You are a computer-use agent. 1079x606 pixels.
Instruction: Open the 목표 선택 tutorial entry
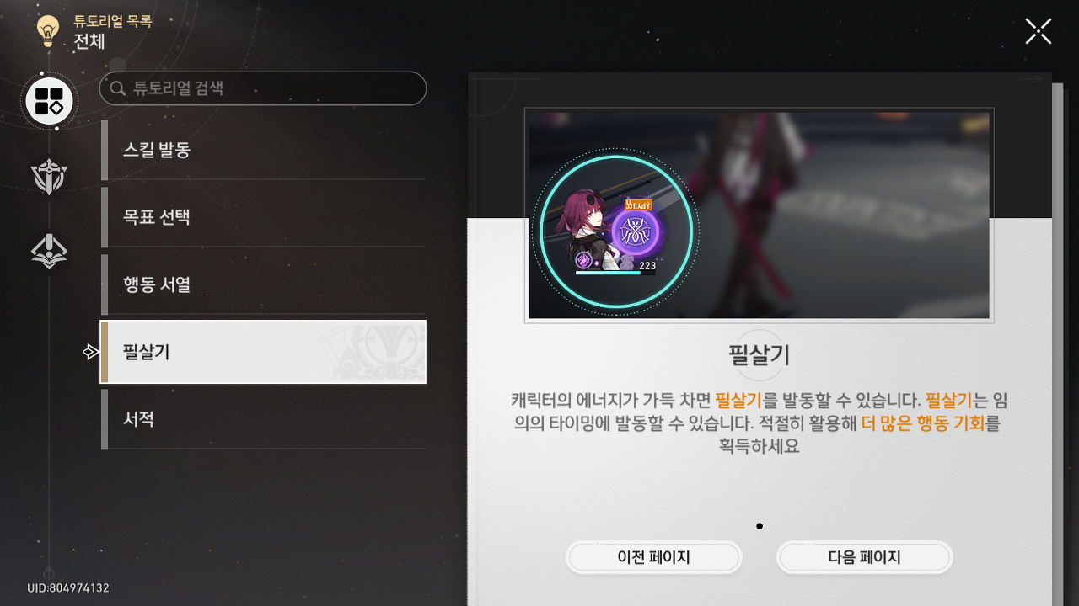[263, 217]
